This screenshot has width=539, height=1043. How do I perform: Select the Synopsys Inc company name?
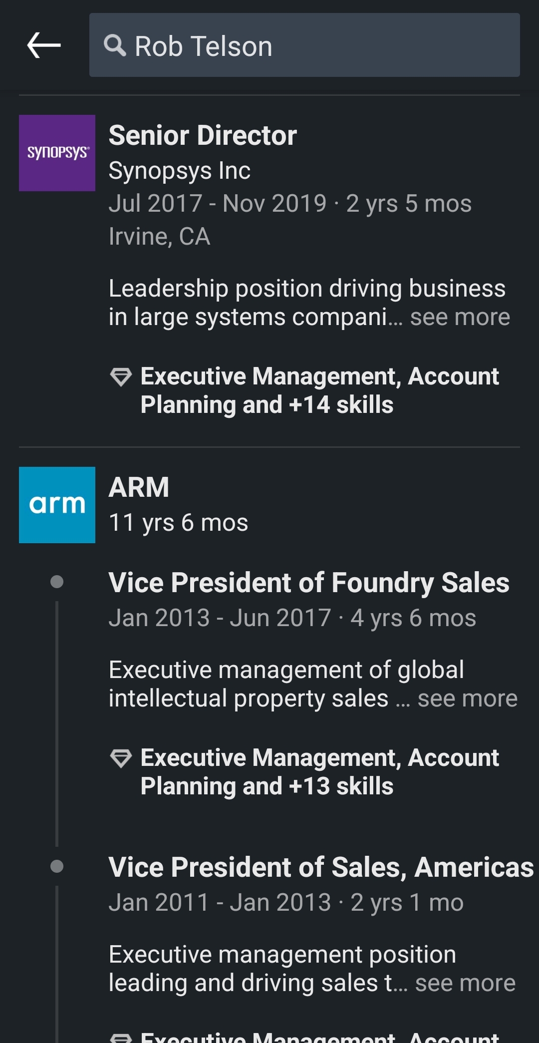pyautogui.click(x=180, y=171)
